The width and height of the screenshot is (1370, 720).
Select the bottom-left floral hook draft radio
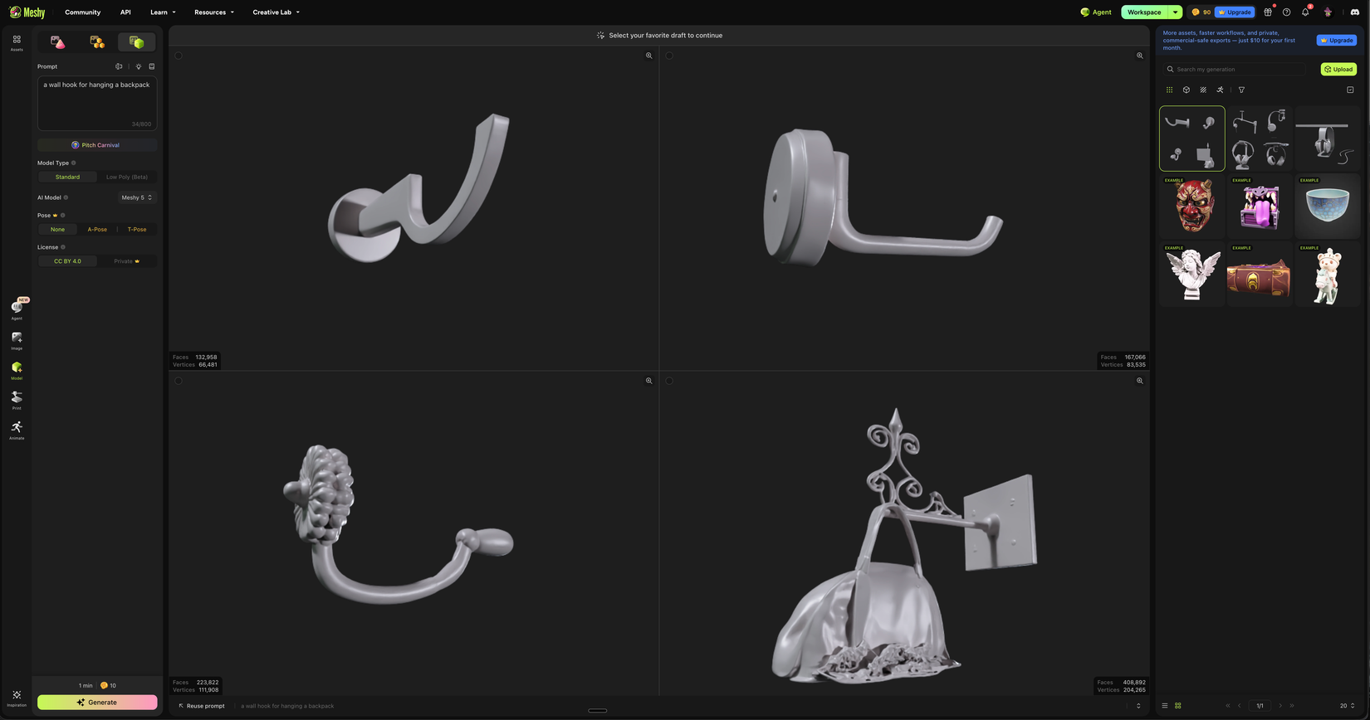coord(179,381)
